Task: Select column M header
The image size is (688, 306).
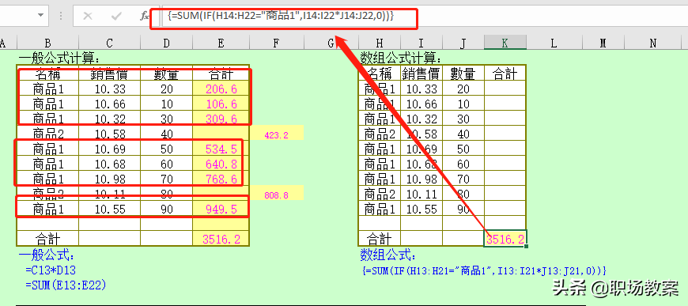Action: (x=603, y=43)
